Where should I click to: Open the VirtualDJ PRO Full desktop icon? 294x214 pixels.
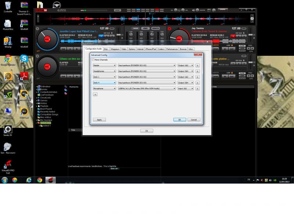[x=8, y=167]
